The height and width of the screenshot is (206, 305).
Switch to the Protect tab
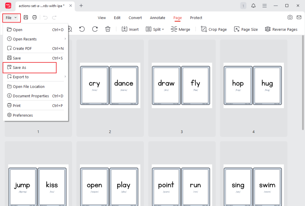196,18
